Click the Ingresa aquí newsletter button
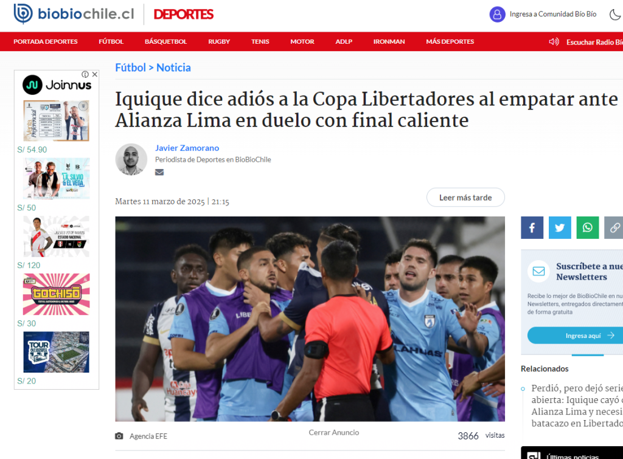The image size is (623, 459). (x=576, y=336)
